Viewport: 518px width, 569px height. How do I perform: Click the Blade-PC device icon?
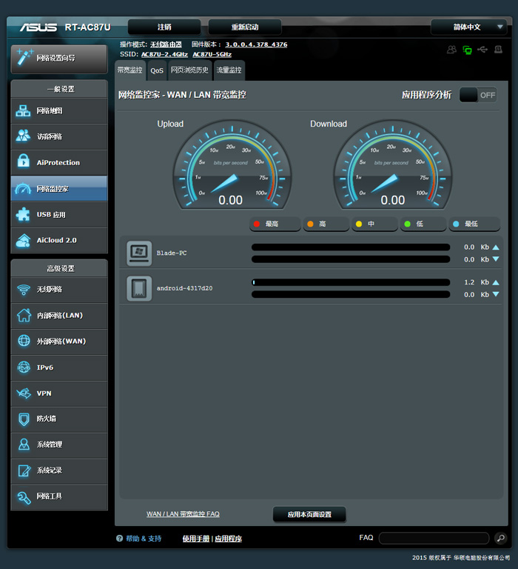pyautogui.click(x=139, y=253)
